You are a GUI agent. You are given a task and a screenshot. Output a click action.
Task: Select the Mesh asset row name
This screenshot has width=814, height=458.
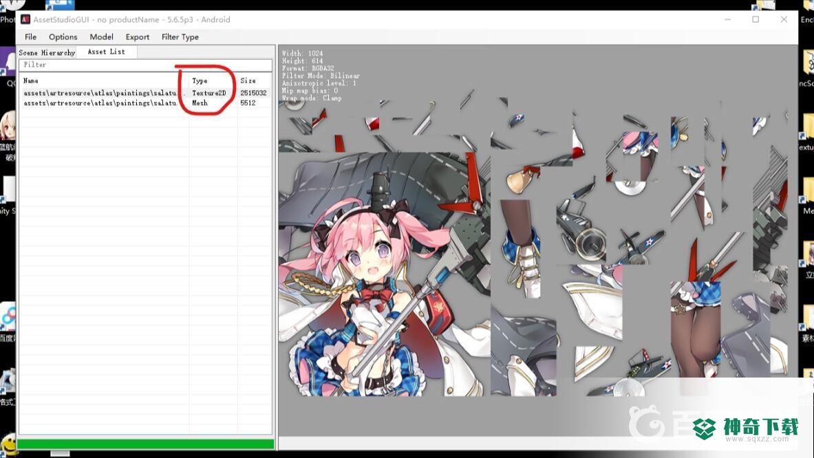point(100,103)
